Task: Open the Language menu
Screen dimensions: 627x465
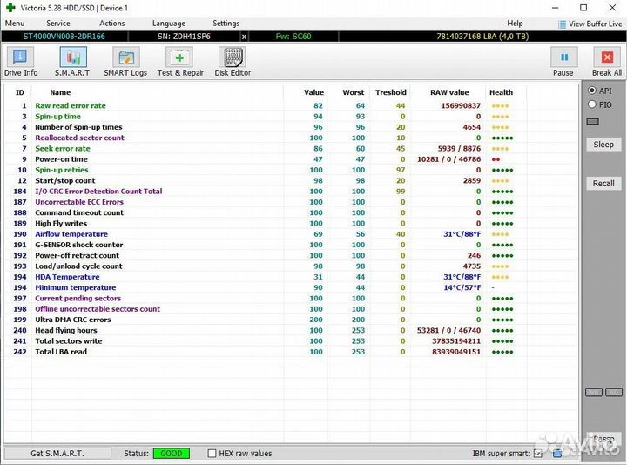Action: click(x=168, y=24)
